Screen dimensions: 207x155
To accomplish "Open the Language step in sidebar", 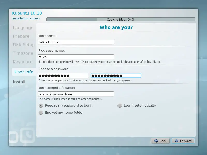I will point(23,28).
